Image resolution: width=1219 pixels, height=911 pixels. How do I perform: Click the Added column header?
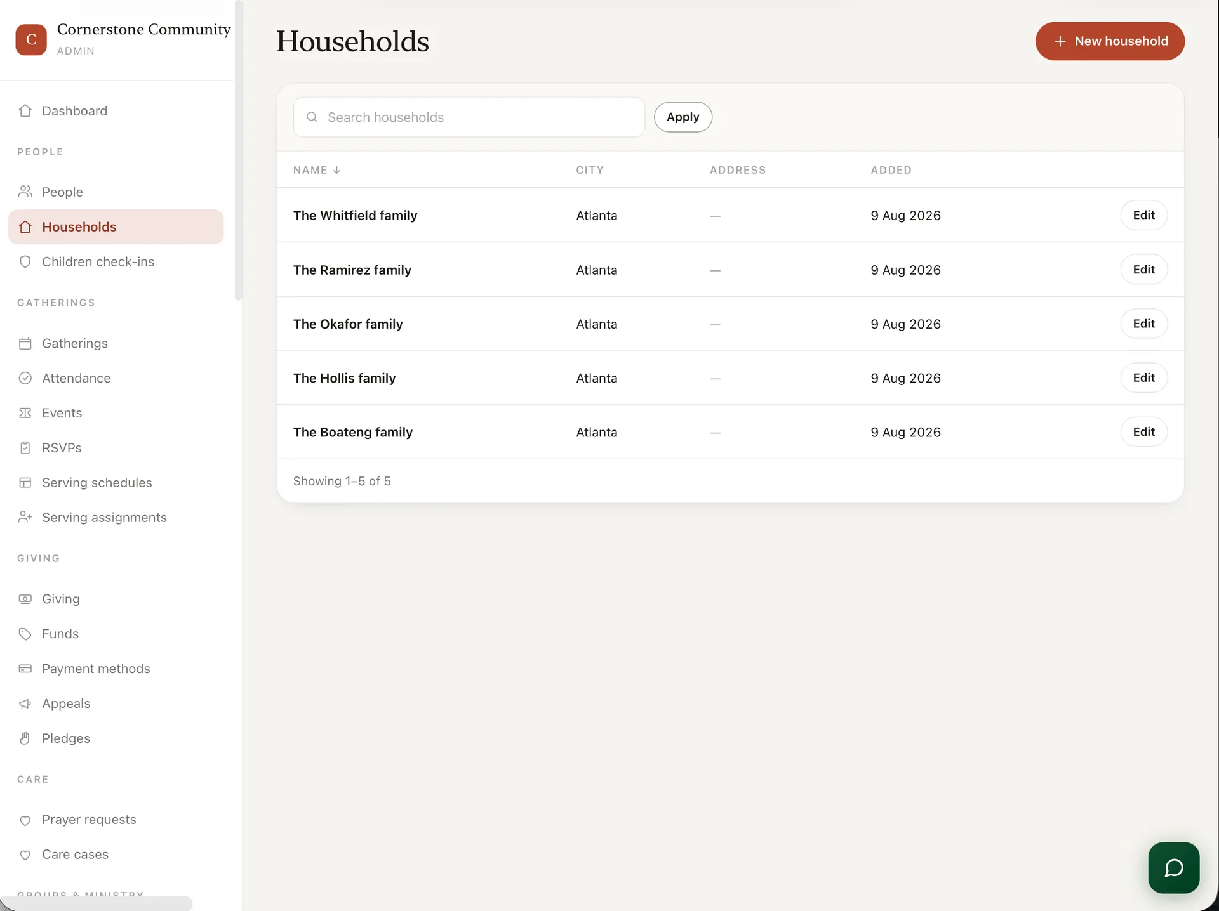click(891, 170)
